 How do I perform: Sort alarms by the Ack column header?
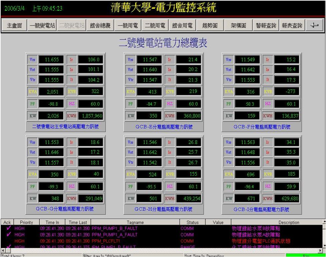tap(7, 222)
